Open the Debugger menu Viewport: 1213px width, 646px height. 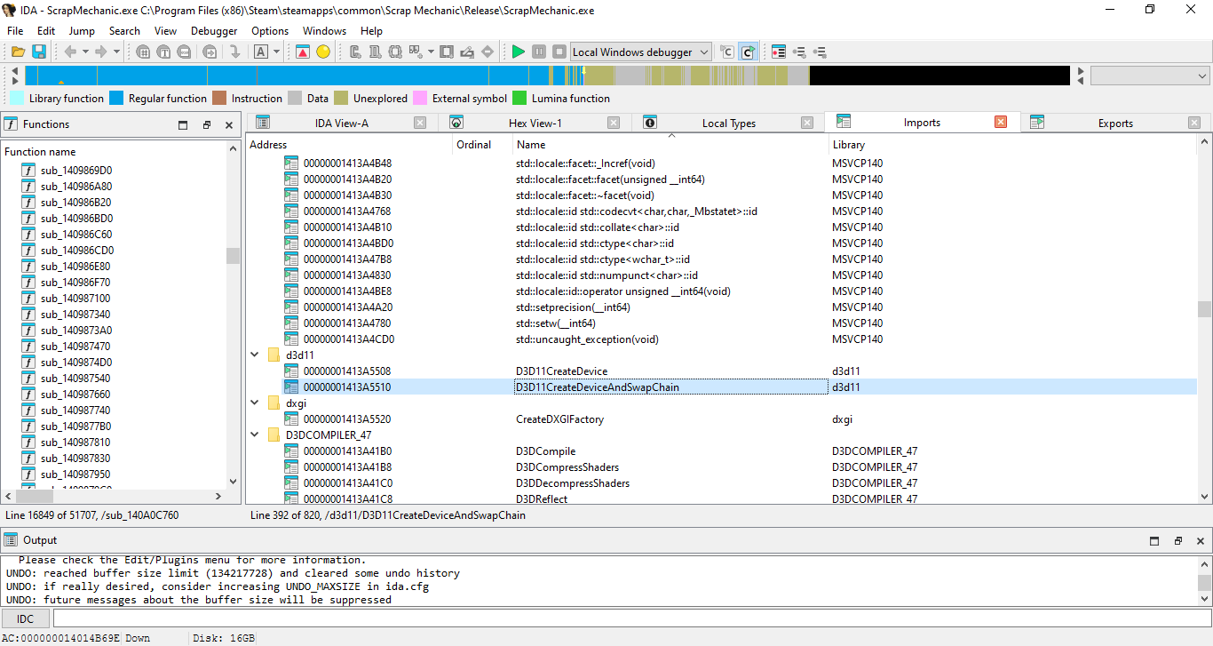(214, 31)
